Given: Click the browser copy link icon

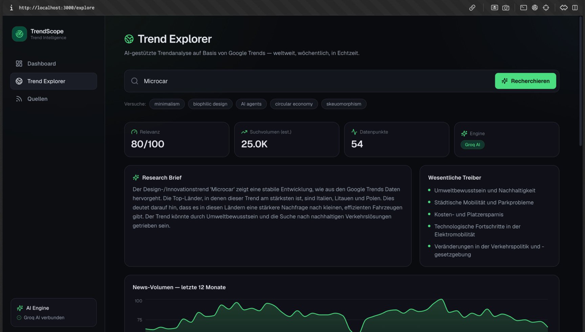Looking at the screenshot, I should coord(472,7).
